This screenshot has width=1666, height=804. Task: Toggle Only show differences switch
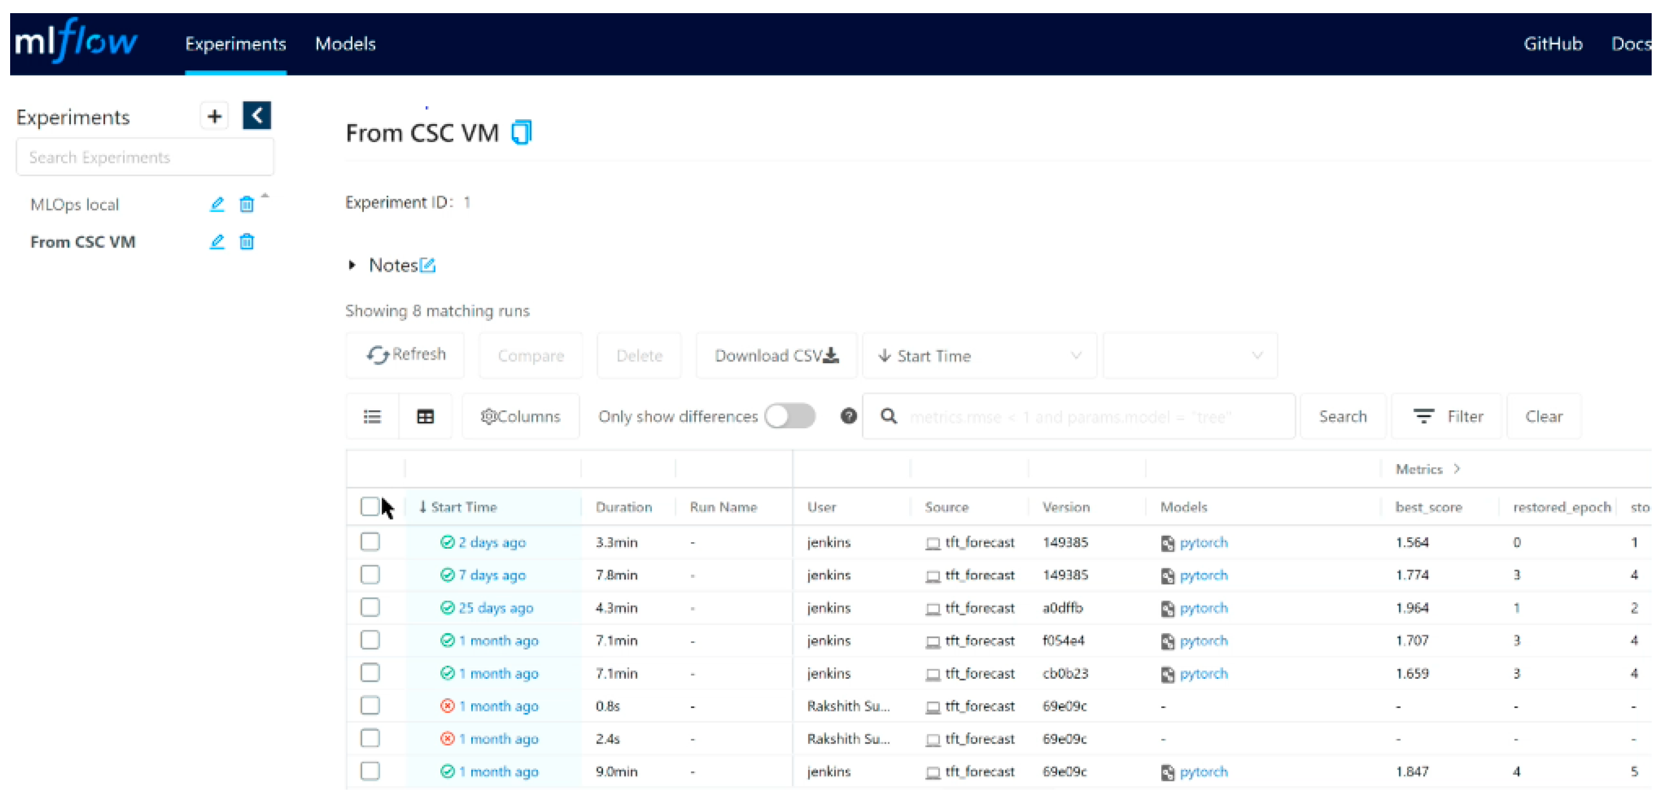790,416
